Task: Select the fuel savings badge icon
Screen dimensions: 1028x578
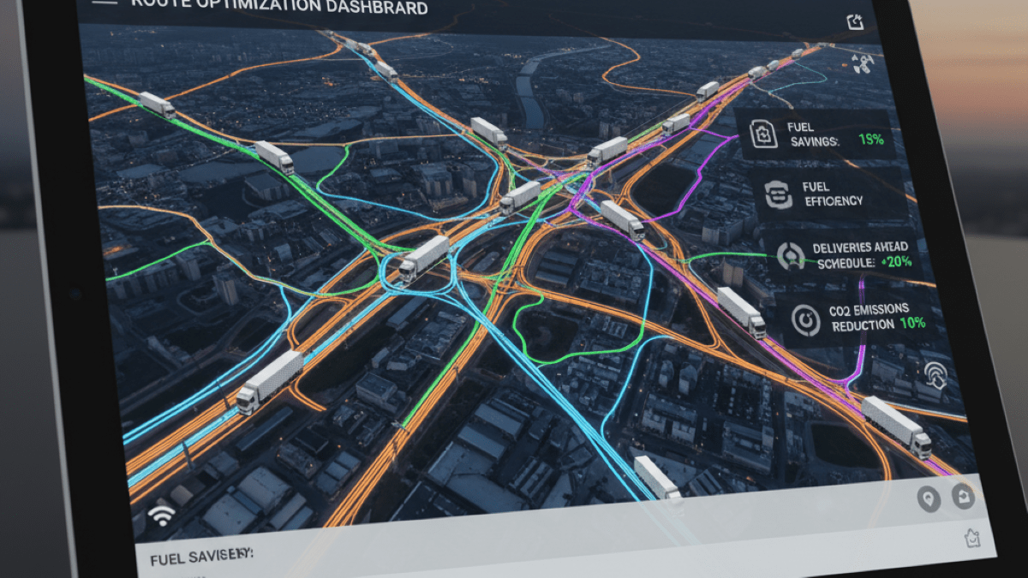Action: [762, 134]
